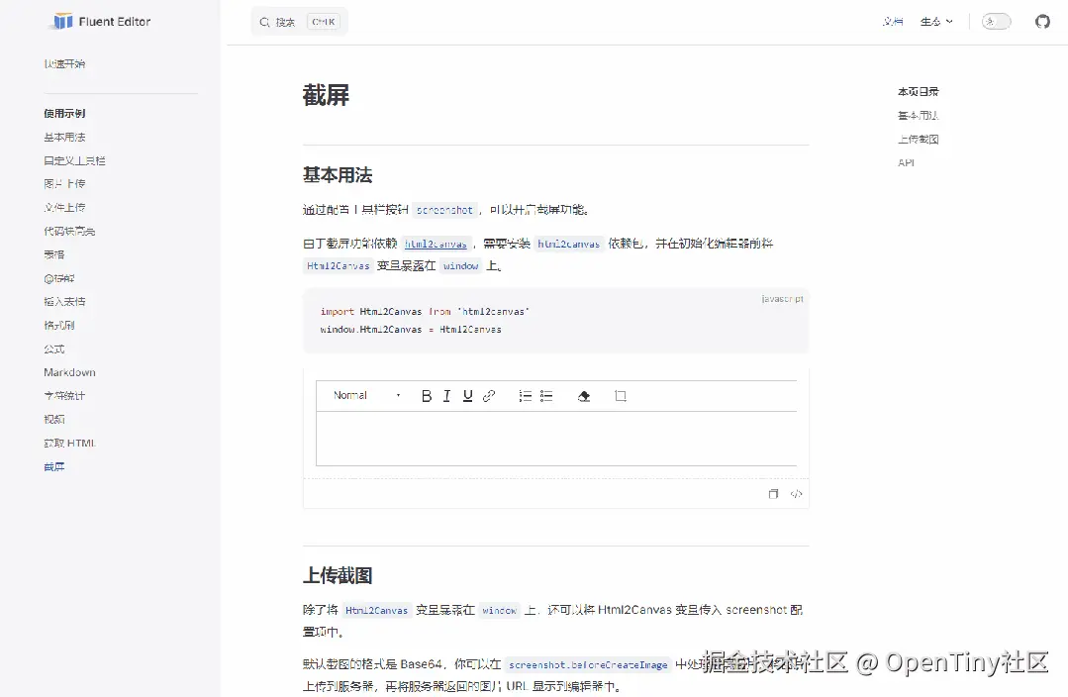Toggle italic formatting in the editor
Screen dimensions: 1068x697
(x=446, y=395)
